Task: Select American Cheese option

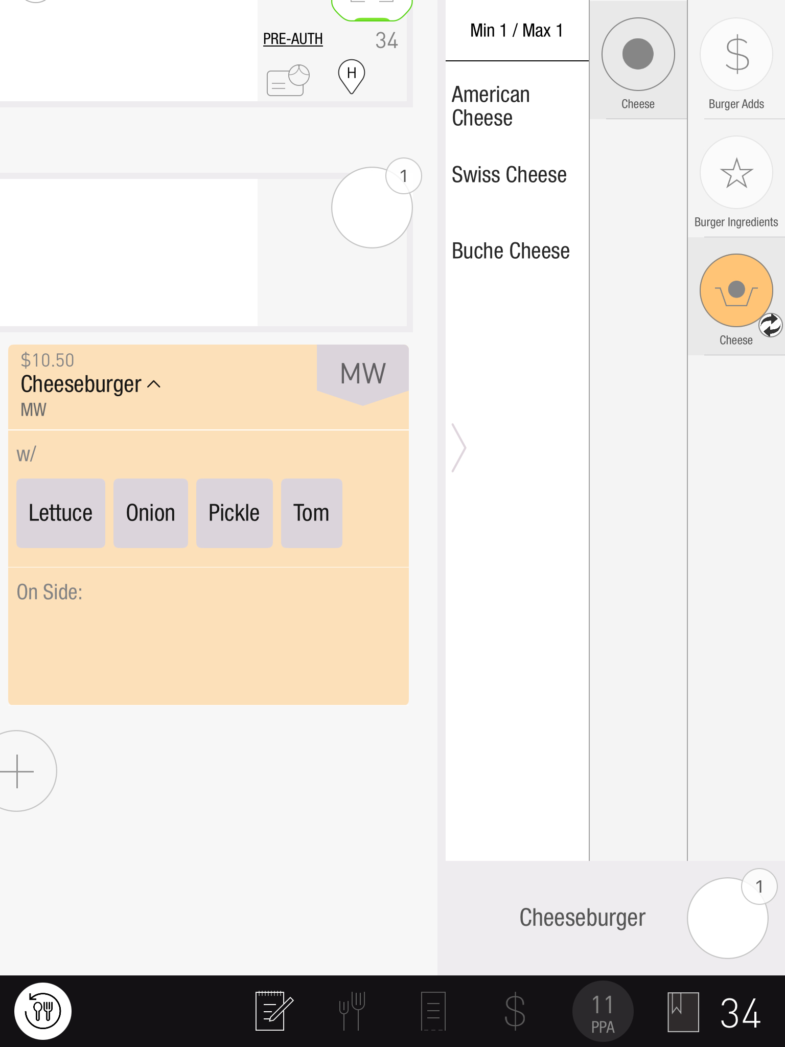Action: (x=491, y=106)
